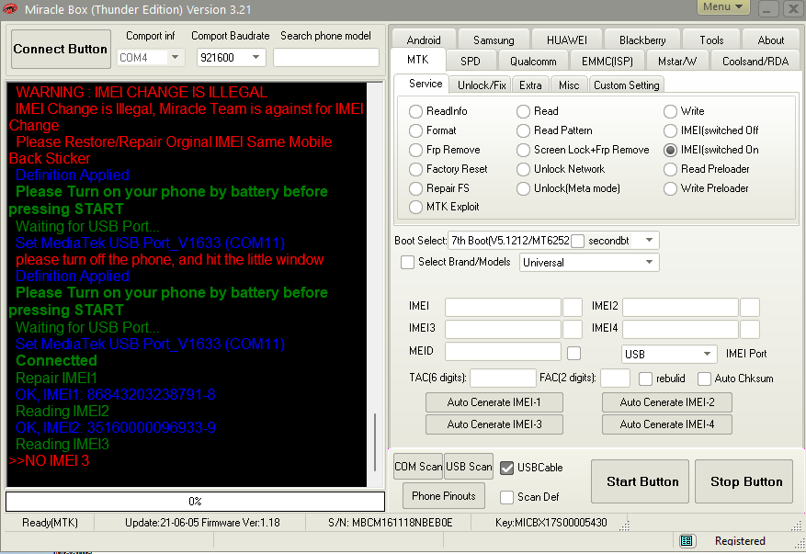This screenshot has width=806, height=554.
Task: Click the Start Button
Action: tap(640, 481)
